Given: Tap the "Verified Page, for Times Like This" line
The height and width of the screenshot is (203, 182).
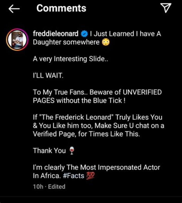Looking at the screenshot, I should (86, 134).
